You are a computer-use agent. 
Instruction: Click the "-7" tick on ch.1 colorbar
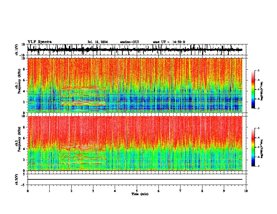click(258, 108)
